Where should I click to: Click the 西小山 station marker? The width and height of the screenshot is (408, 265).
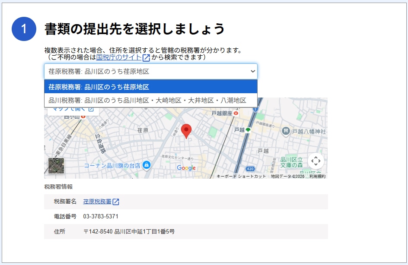click(83, 117)
